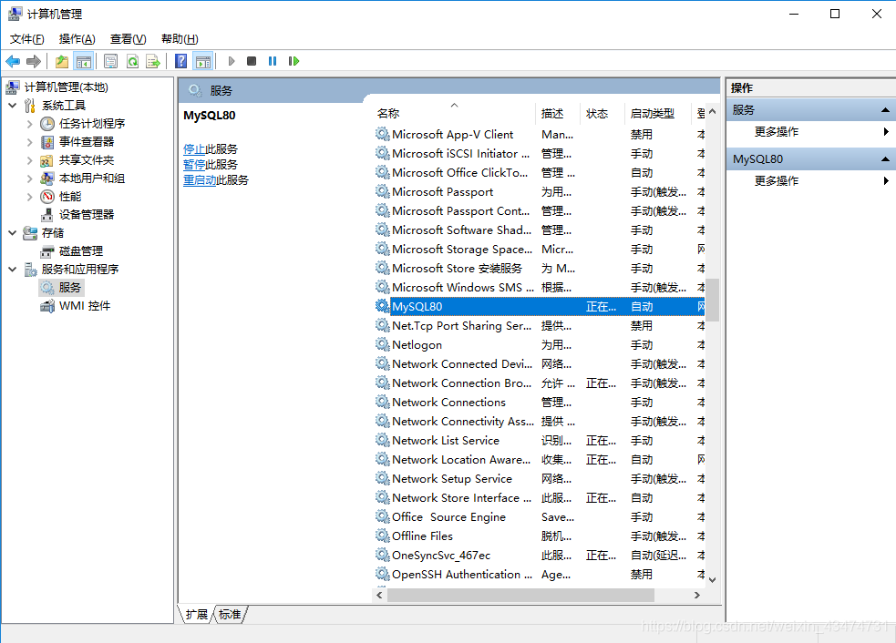Expand the 事件查看器 chevron
This screenshot has height=643, width=896.
(30, 141)
